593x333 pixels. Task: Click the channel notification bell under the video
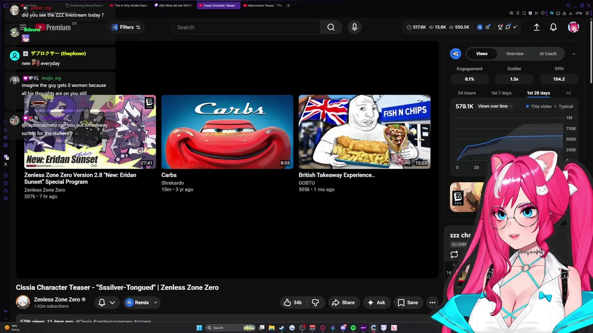point(102,302)
